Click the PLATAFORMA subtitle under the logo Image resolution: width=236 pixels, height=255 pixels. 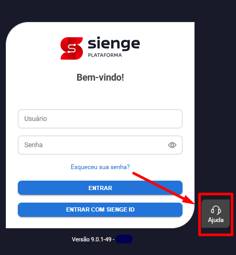(105, 55)
